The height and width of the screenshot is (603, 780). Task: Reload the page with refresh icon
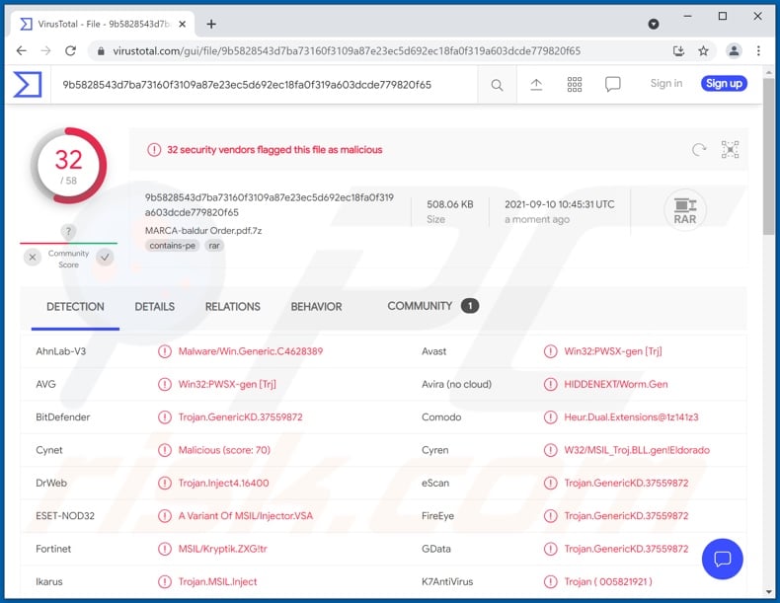click(x=71, y=50)
